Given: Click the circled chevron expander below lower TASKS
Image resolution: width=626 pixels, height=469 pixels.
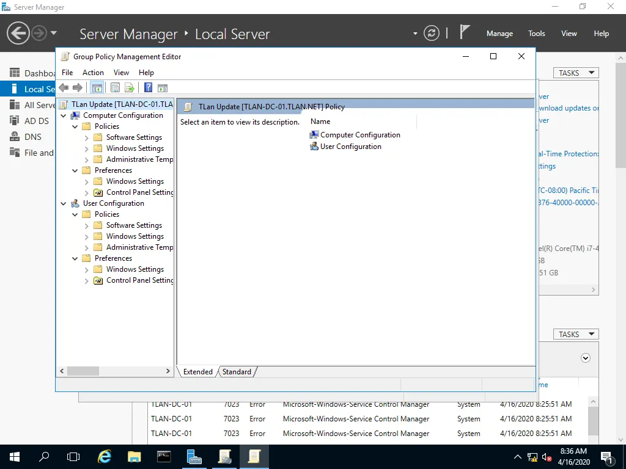Looking at the screenshot, I should (x=585, y=358).
